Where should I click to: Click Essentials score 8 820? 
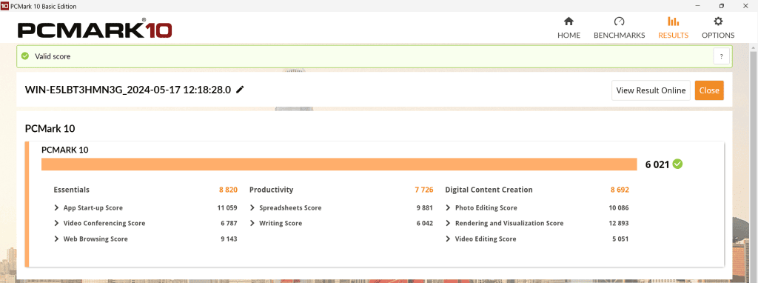(228, 190)
